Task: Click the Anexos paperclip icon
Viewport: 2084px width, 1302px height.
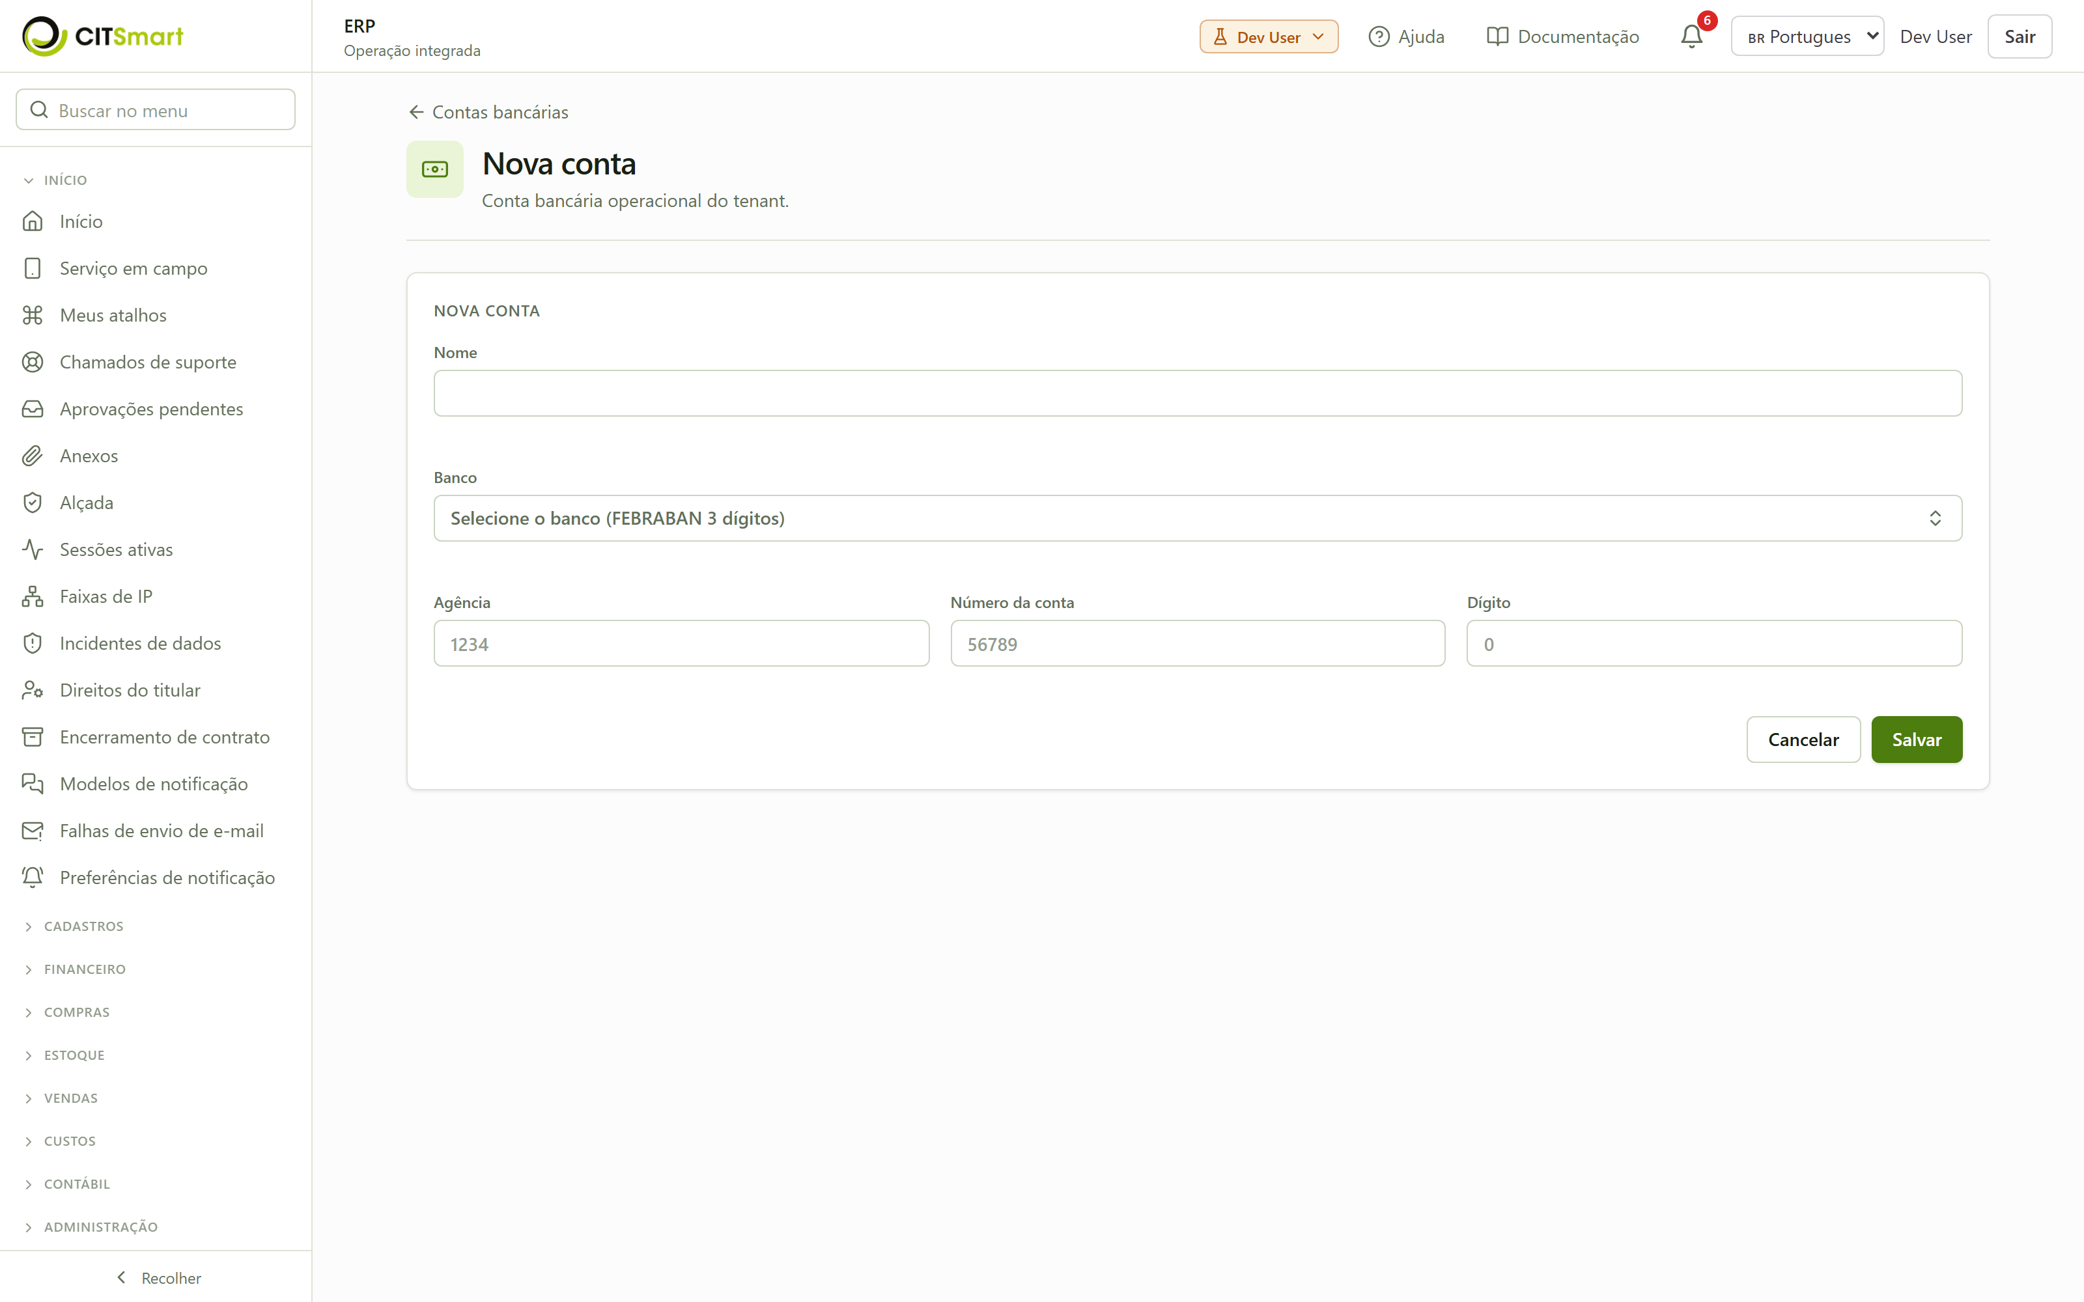Action: [33, 456]
